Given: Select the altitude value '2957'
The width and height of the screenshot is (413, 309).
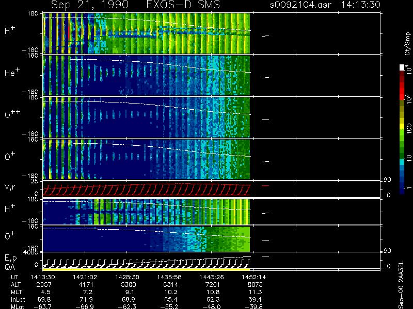Looking at the screenshot, I should [44, 285].
